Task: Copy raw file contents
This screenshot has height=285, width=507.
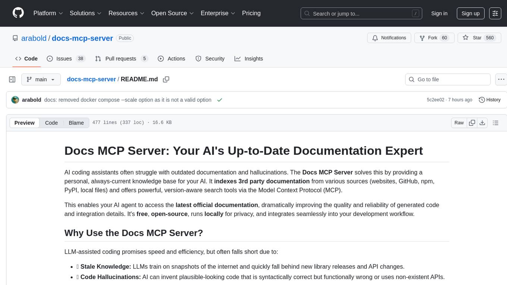Action: coord(472,123)
